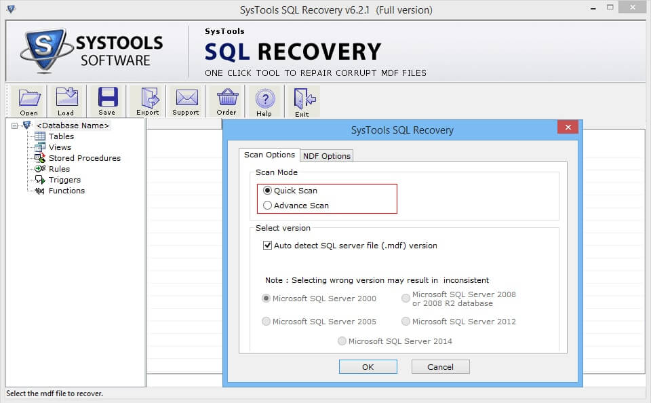Select Functions in the database tree
Image resolution: width=651 pixels, height=403 pixels.
(x=66, y=191)
